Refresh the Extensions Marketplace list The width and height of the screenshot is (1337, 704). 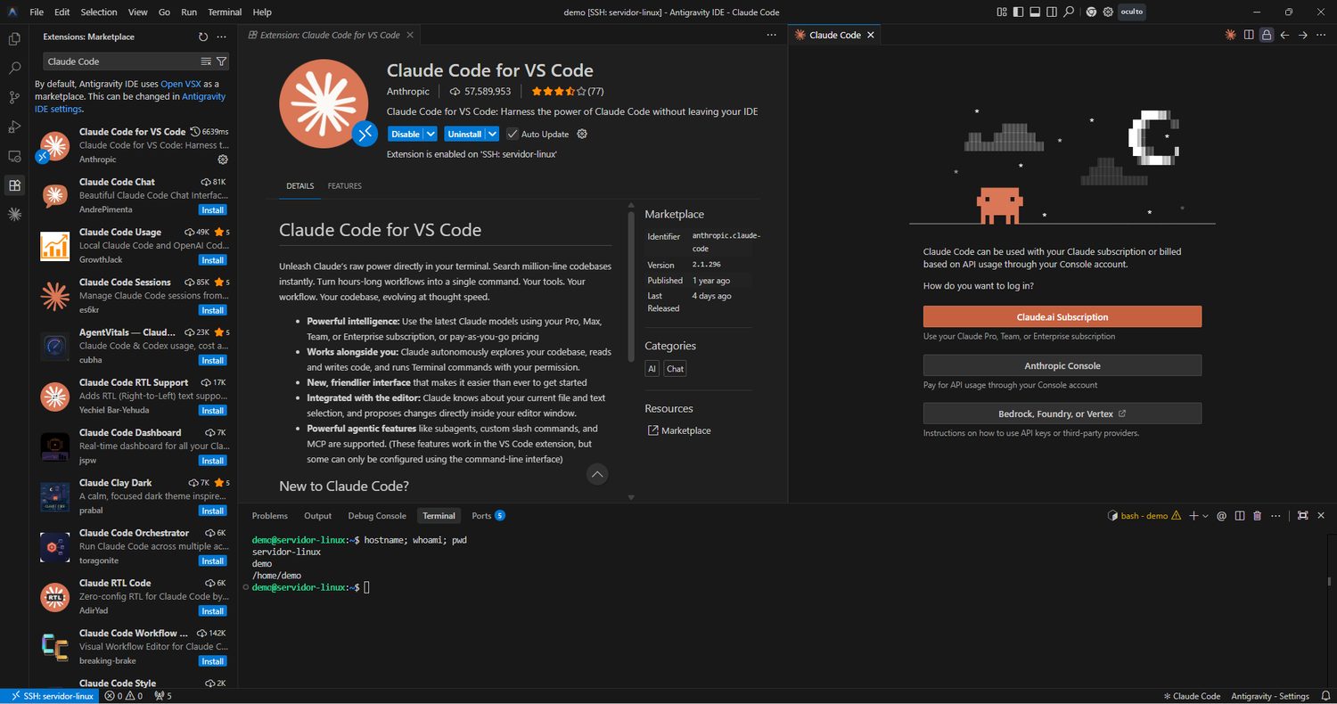(203, 37)
